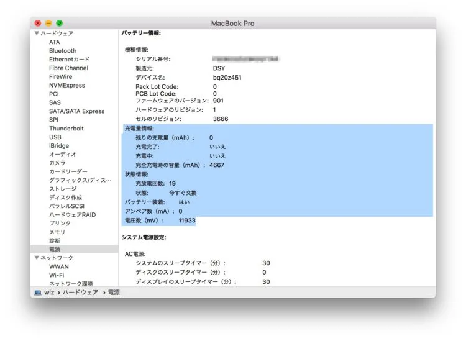
Task: Select カメラ in the sidebar
Action: [x=57, y=163]
